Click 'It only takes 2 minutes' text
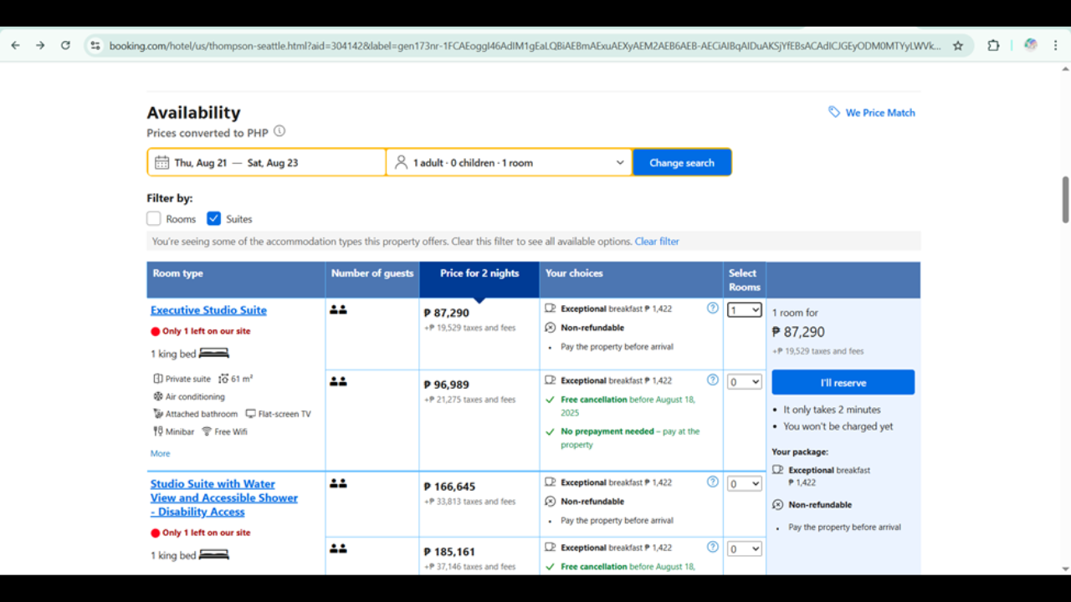Screen dimensions: 1071x602 pos(832,410)
